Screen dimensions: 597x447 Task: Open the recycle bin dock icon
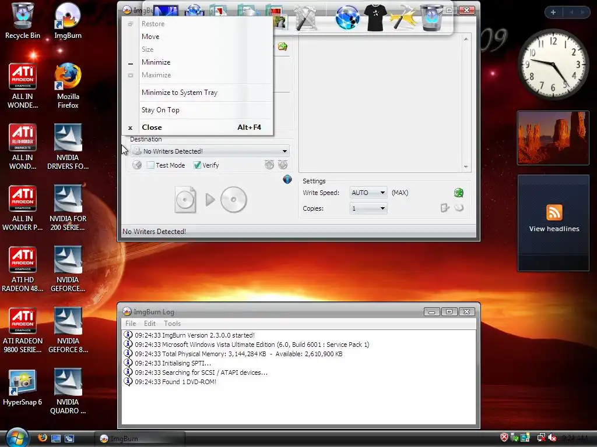[x=432, y=17]
